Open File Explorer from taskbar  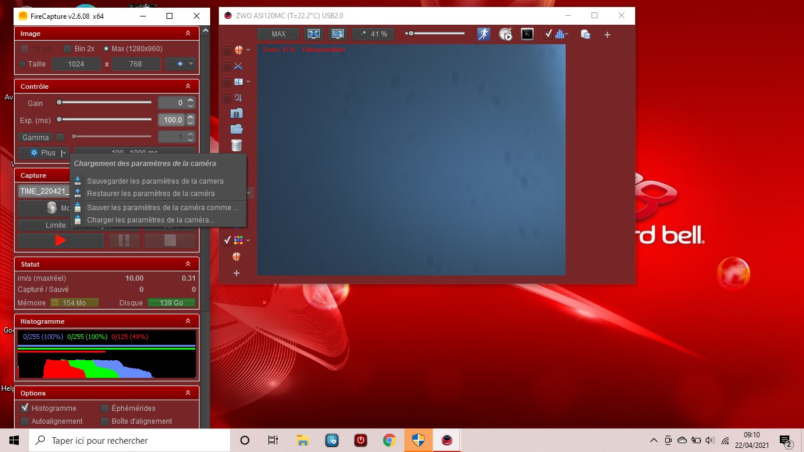click(x=303, y=440)
